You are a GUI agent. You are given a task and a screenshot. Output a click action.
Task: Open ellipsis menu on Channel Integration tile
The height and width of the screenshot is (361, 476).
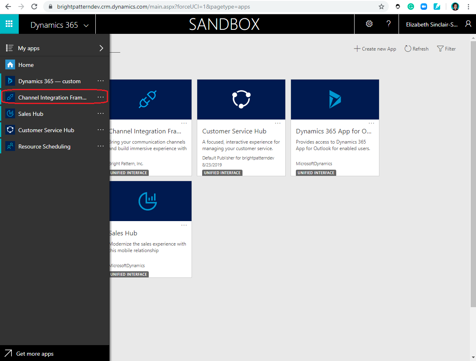click(184, 123)
